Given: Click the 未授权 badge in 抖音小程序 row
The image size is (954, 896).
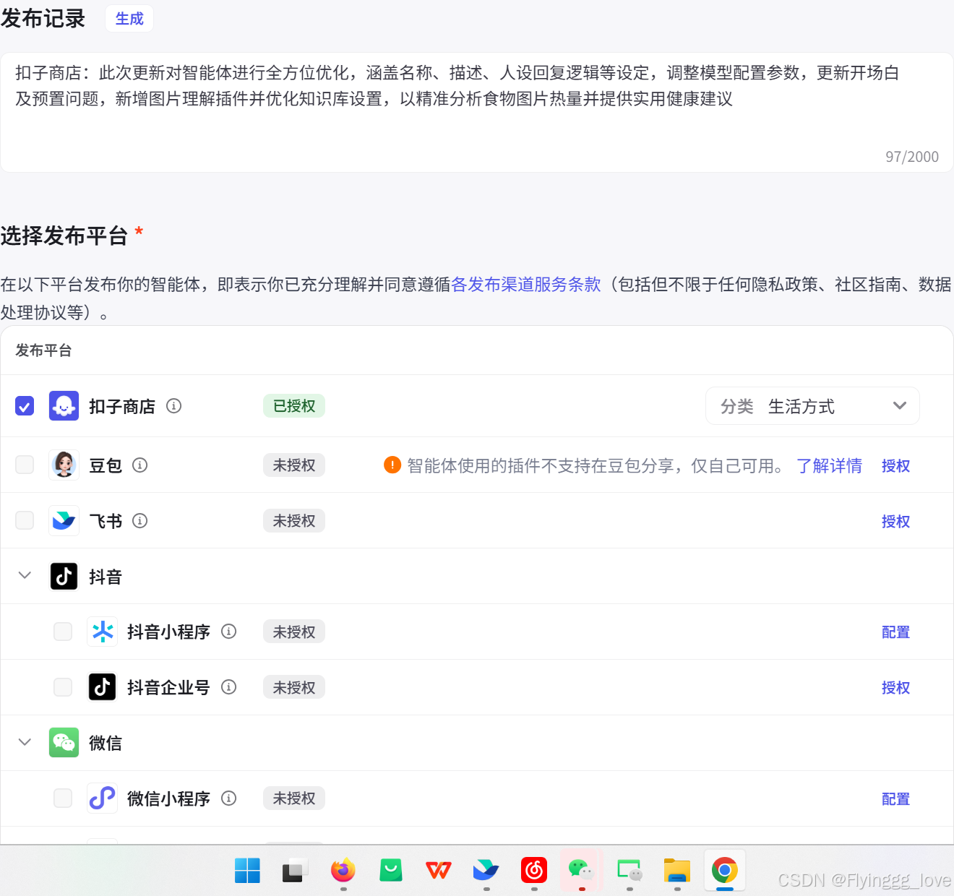Looking at the screenshot, I should click(294, 632).
